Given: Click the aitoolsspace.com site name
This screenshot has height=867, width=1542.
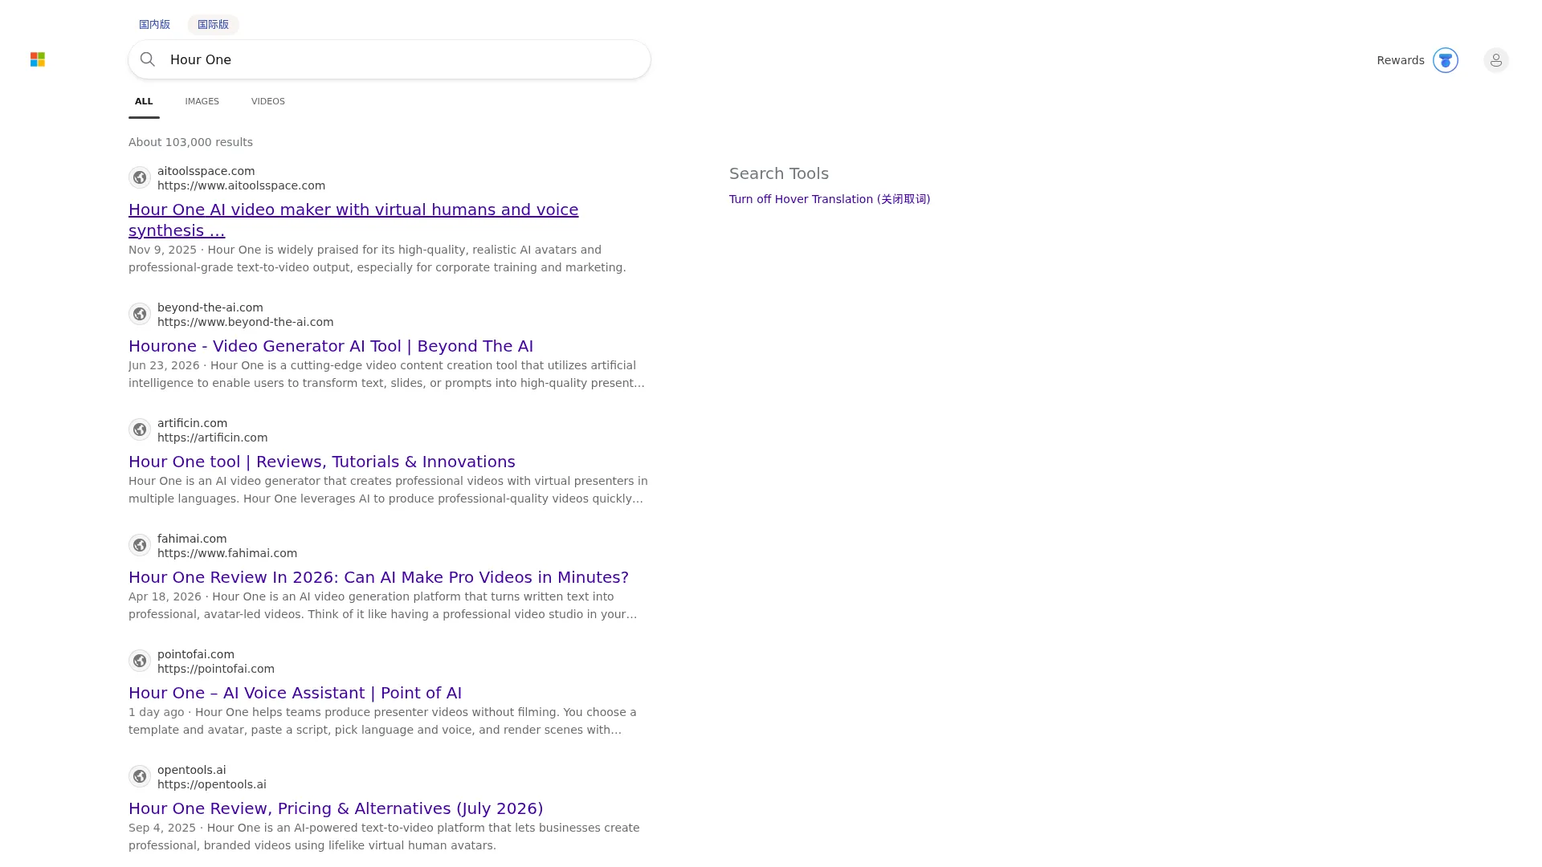Looking at the screenshot, I should coord(206,171).
